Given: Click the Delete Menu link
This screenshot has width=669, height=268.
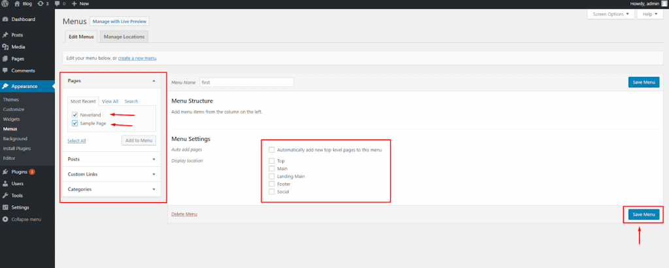Looking at the screenshot, I should (x=184, y=214).
